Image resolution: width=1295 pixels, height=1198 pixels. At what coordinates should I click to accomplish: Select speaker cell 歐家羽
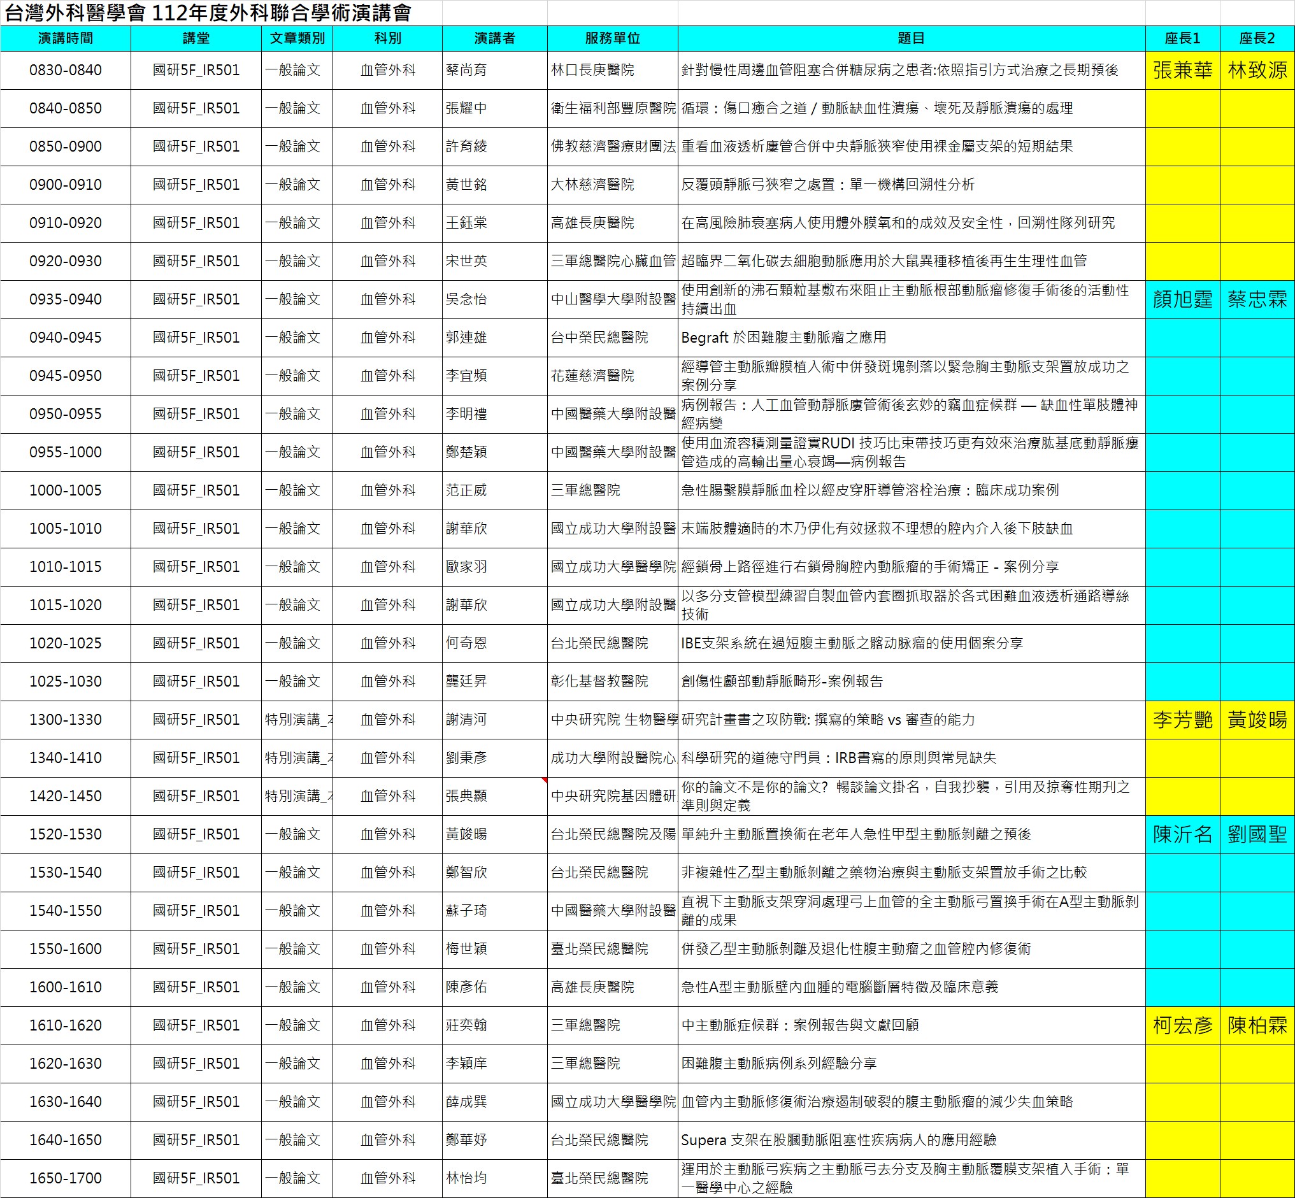(495, 567)
